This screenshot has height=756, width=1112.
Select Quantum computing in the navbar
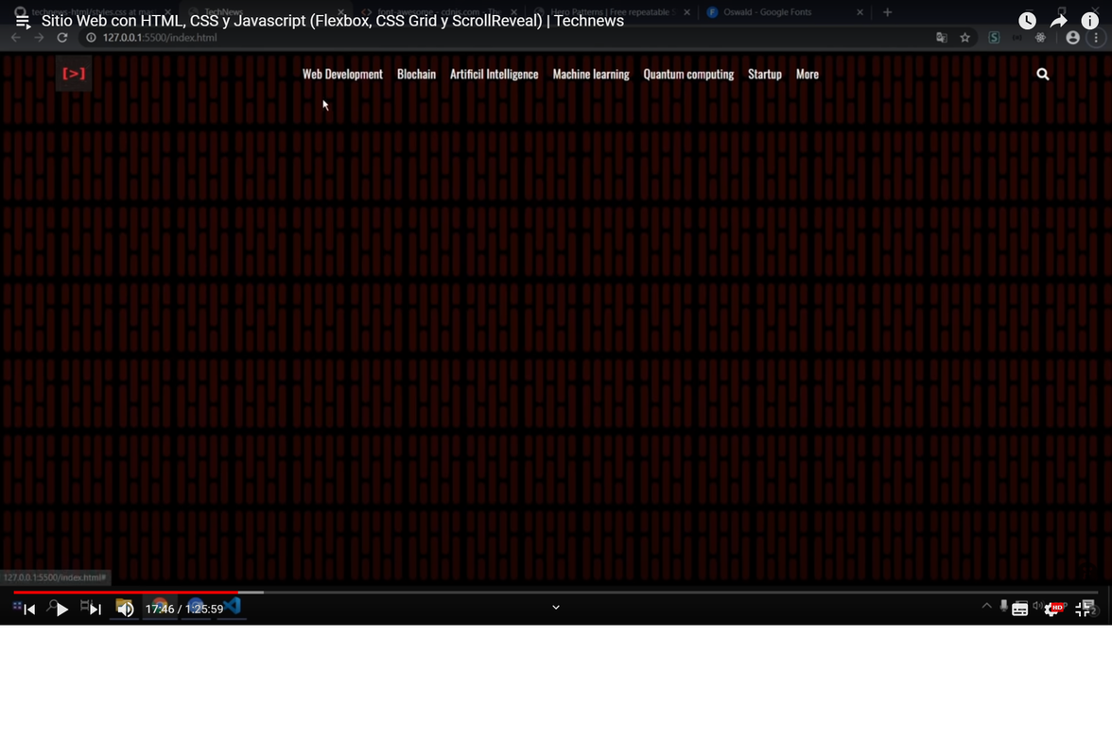[x=688, y=75]
